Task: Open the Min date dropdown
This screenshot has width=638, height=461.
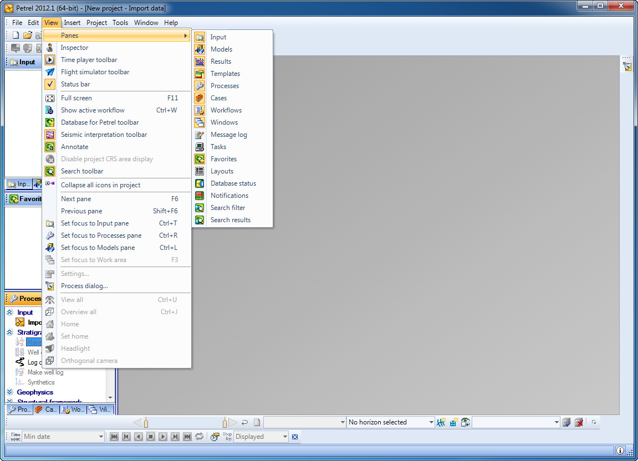Action: (101, 437)
